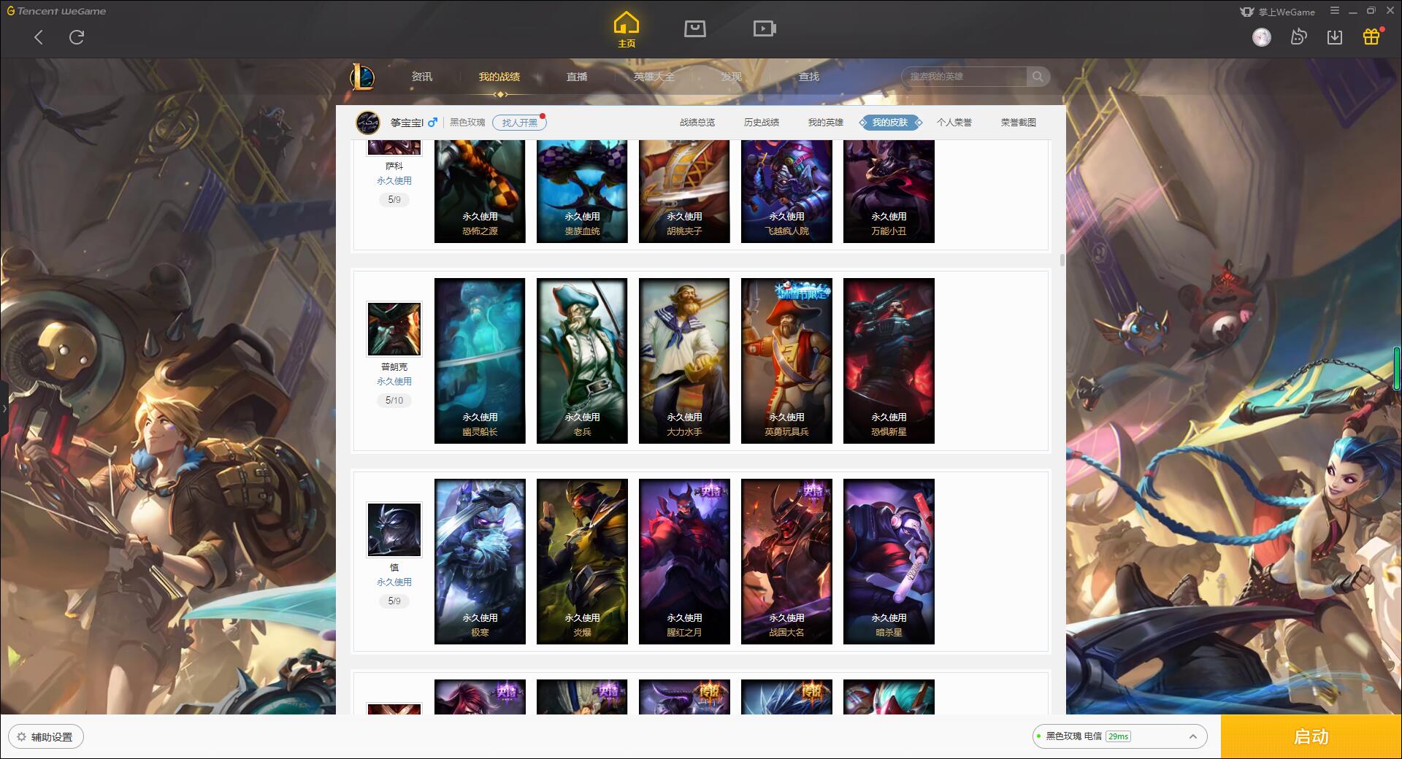The width and height of the screenshot is (1402, 759).
Task: Open the 老兵 skin card
Action: [x=582, y=361]
